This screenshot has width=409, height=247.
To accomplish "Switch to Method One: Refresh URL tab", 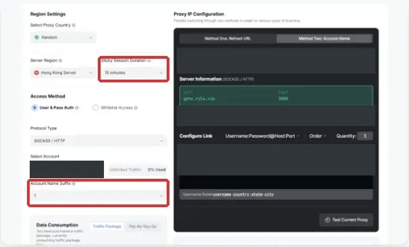I will click(227, 38).
